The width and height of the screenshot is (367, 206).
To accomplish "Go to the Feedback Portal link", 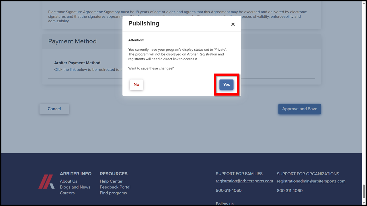I will [x=115, y=187].
